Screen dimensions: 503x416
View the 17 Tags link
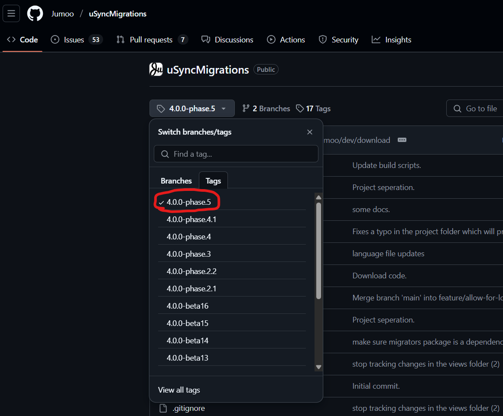pos(313,109)
